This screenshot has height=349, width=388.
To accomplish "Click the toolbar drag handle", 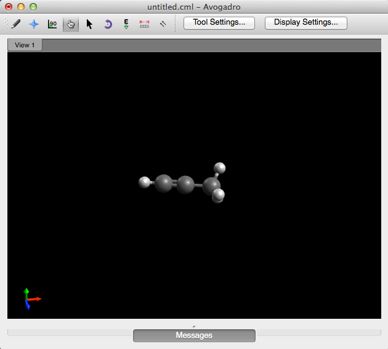I will point(7,24).
